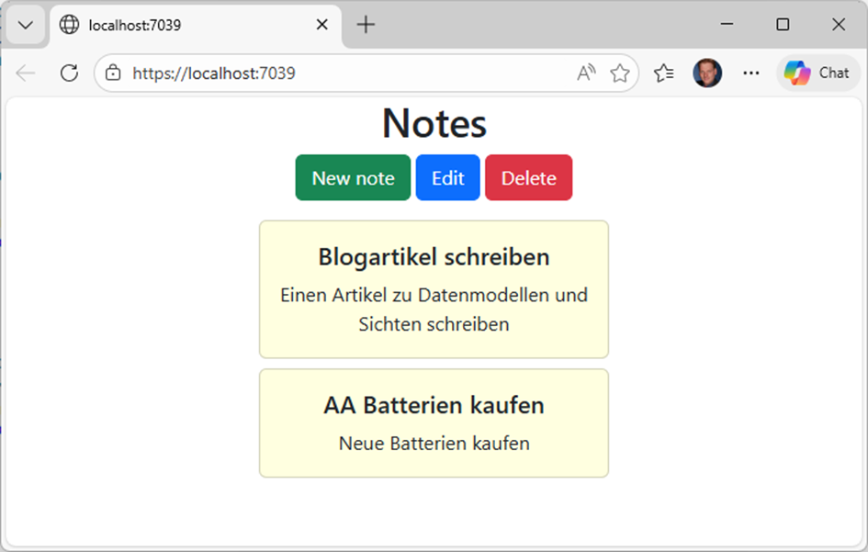View site information via lock icon
The image size is (868, 552).
[113, 73]
